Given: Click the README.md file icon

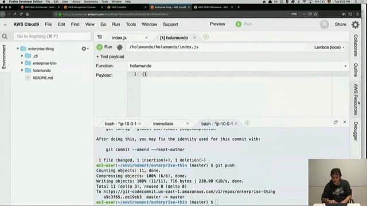Looking at the screenshot, I should (x=28, y=78).
